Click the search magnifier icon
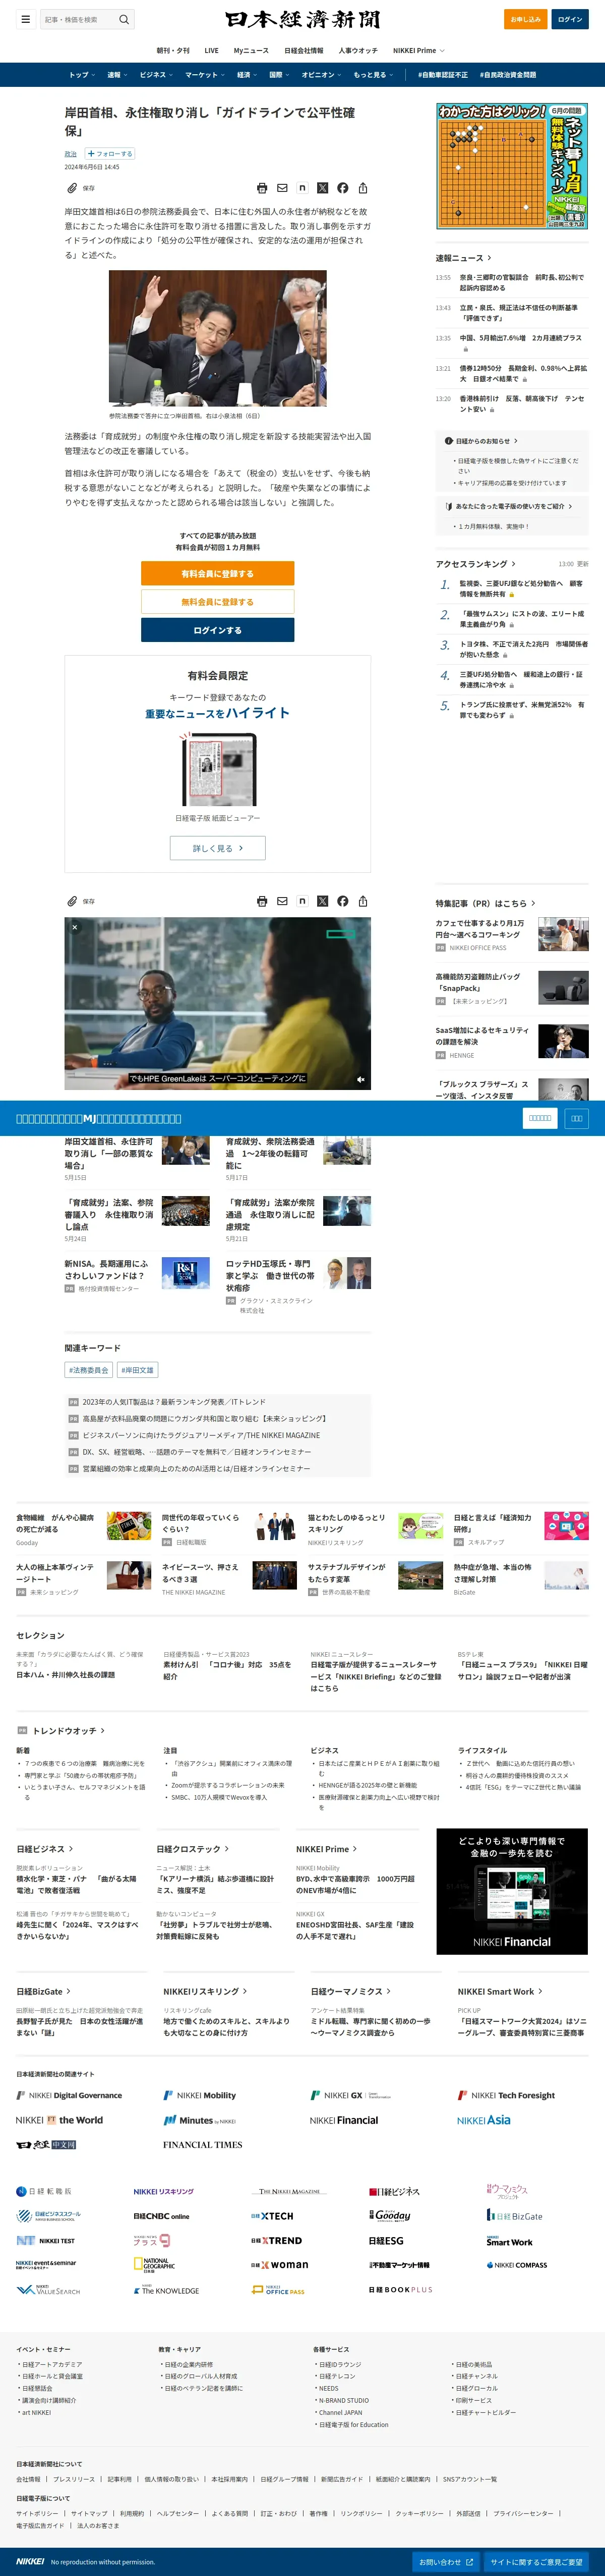The height and width of the screenshot is (2576, 605). click(x=124, y=19)
